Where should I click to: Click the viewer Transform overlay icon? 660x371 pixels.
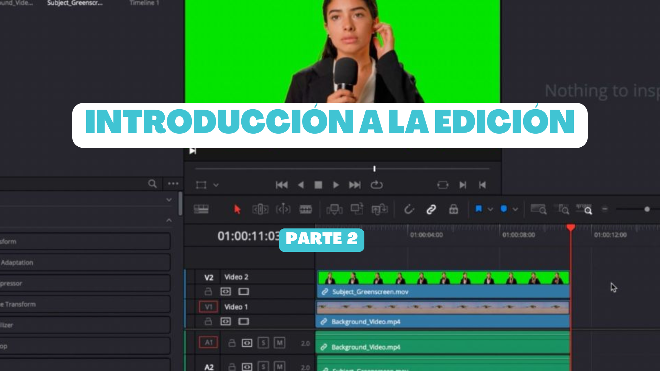pyautogui.click(x=201, y=185)
